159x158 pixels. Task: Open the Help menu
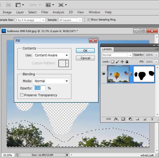108,12
